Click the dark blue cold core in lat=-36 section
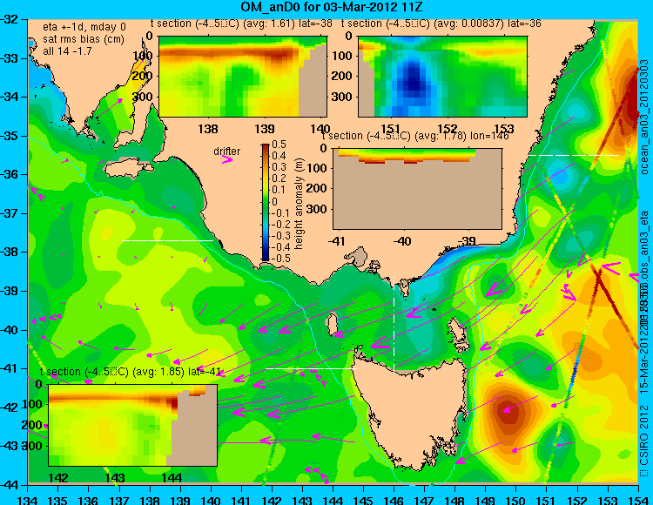The height and width of the screenshot is (505, 653). click(413, 79)
